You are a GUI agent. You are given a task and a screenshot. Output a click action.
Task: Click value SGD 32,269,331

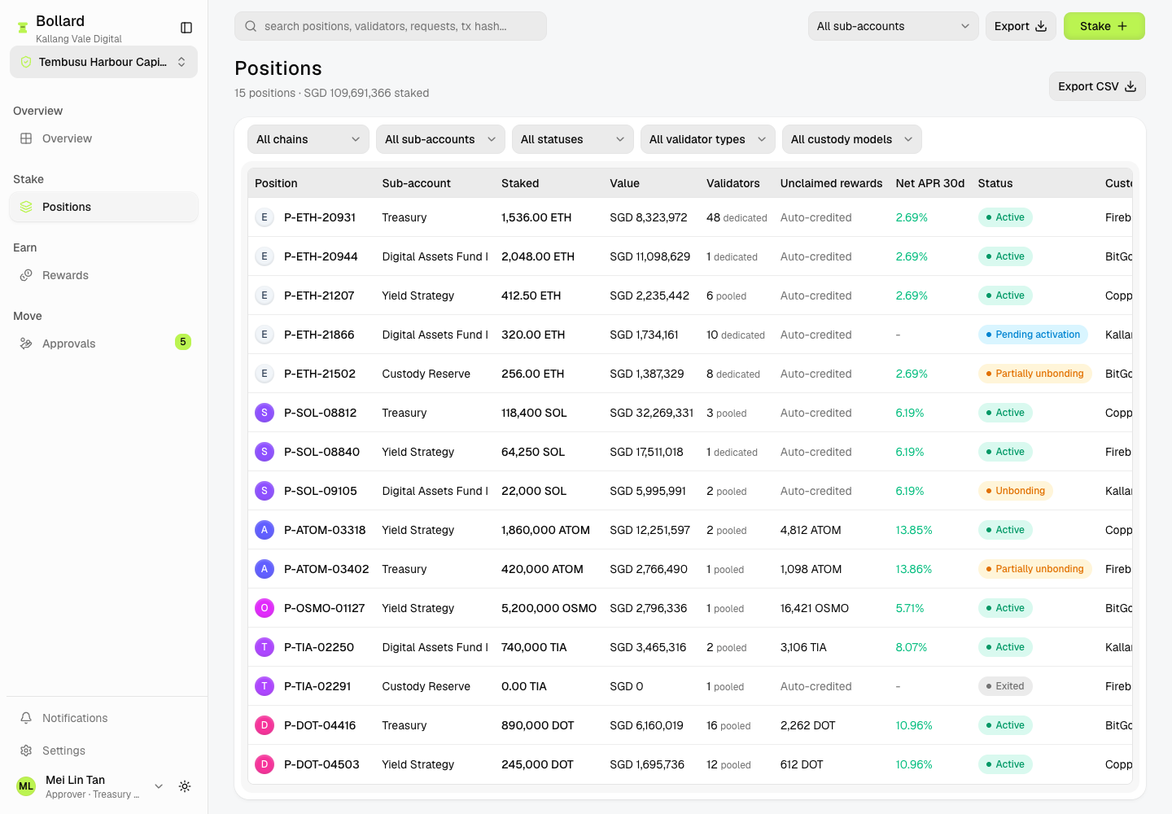click(652, 413)
